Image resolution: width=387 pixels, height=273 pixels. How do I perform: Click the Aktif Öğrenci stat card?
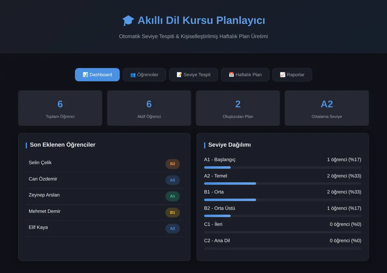(149, 108)
